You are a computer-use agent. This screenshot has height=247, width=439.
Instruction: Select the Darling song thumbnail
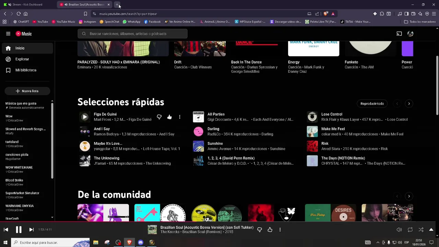pyautogui.click(x=198, y=131)
